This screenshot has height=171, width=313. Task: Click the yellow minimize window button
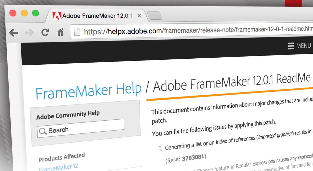coord(24,13)
